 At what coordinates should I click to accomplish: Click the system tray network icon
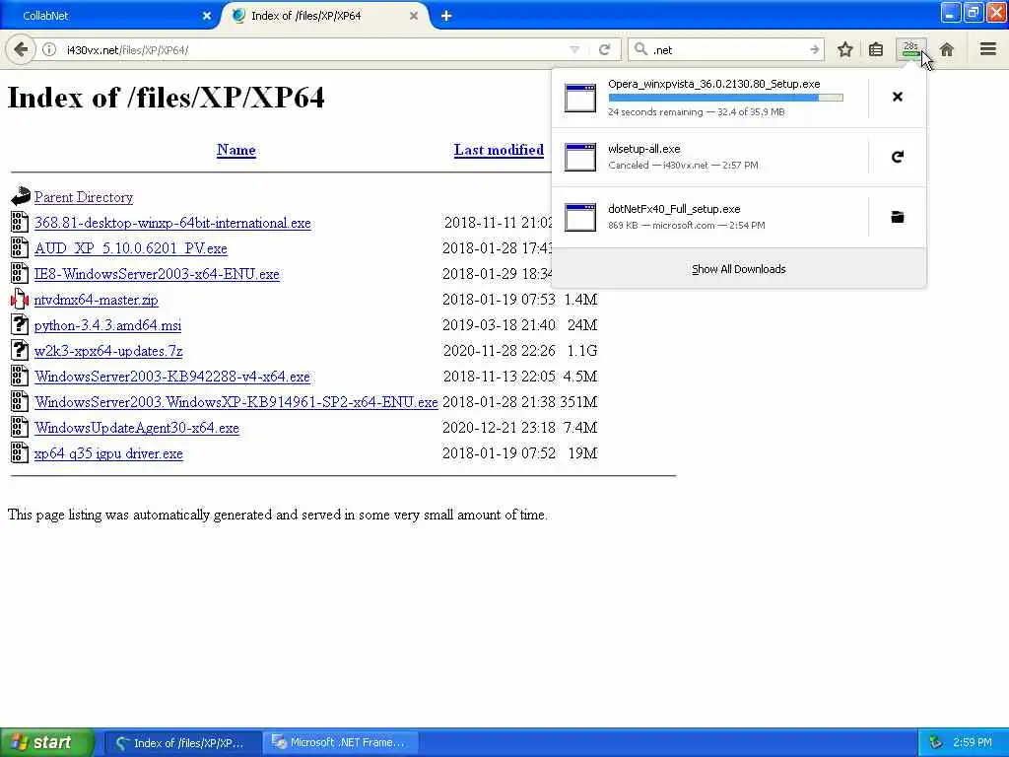(935, 742)
